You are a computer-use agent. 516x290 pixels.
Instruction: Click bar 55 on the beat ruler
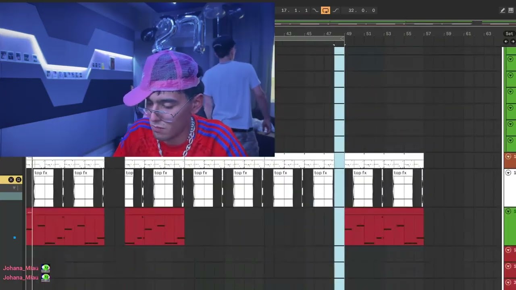408,34
